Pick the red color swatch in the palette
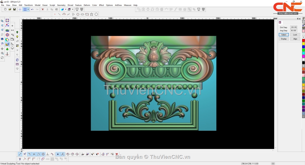Screen dimensions: 305x165 click(x=303, y=40)
